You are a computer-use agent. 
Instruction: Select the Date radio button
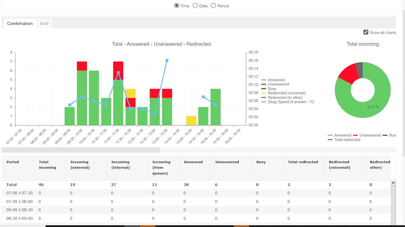[195, 5]
